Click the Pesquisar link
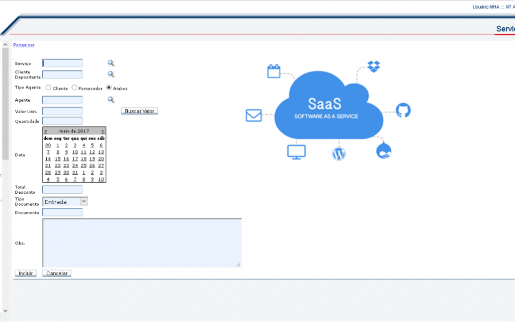 (24, 45)
